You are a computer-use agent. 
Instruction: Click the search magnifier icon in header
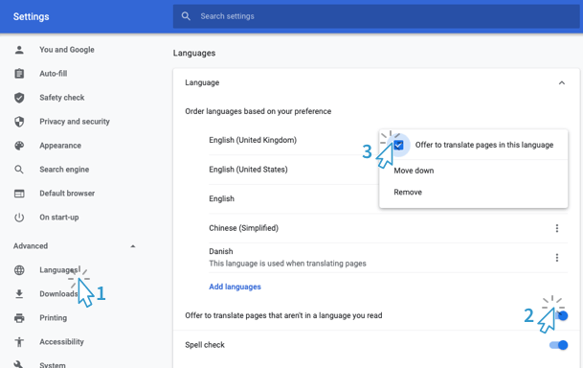coord(186,16)
